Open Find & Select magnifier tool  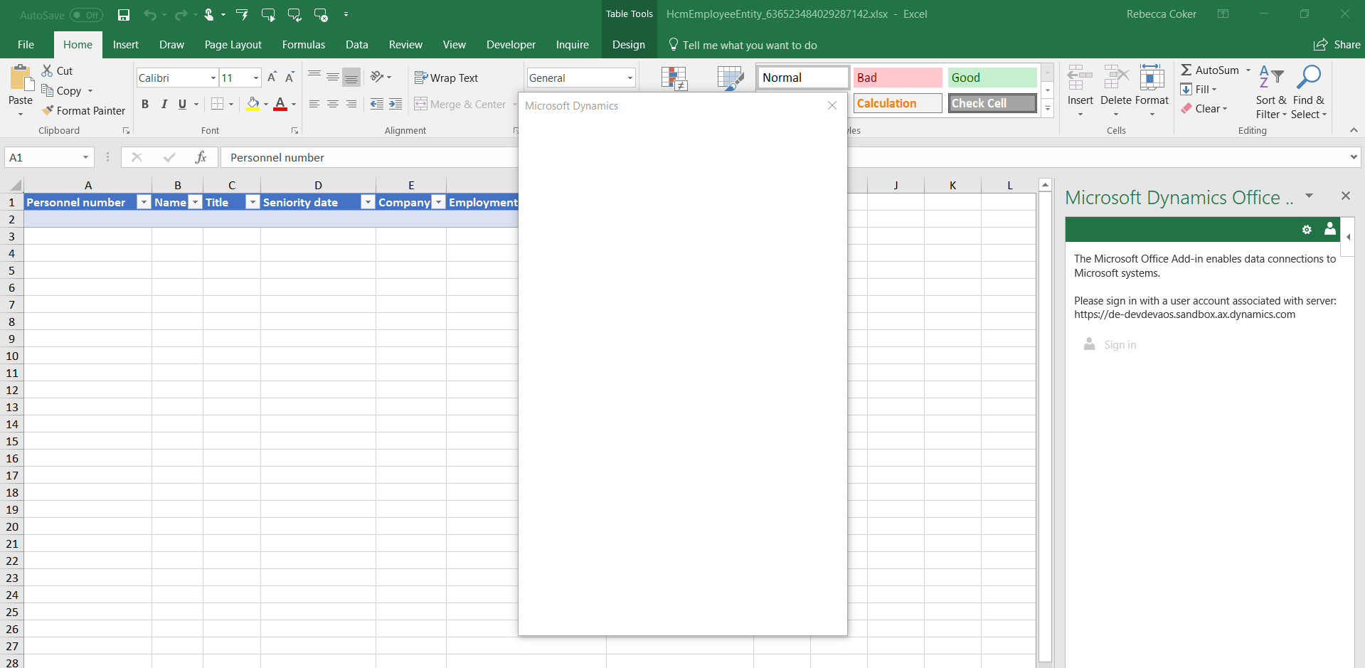tap(1309, 91)
